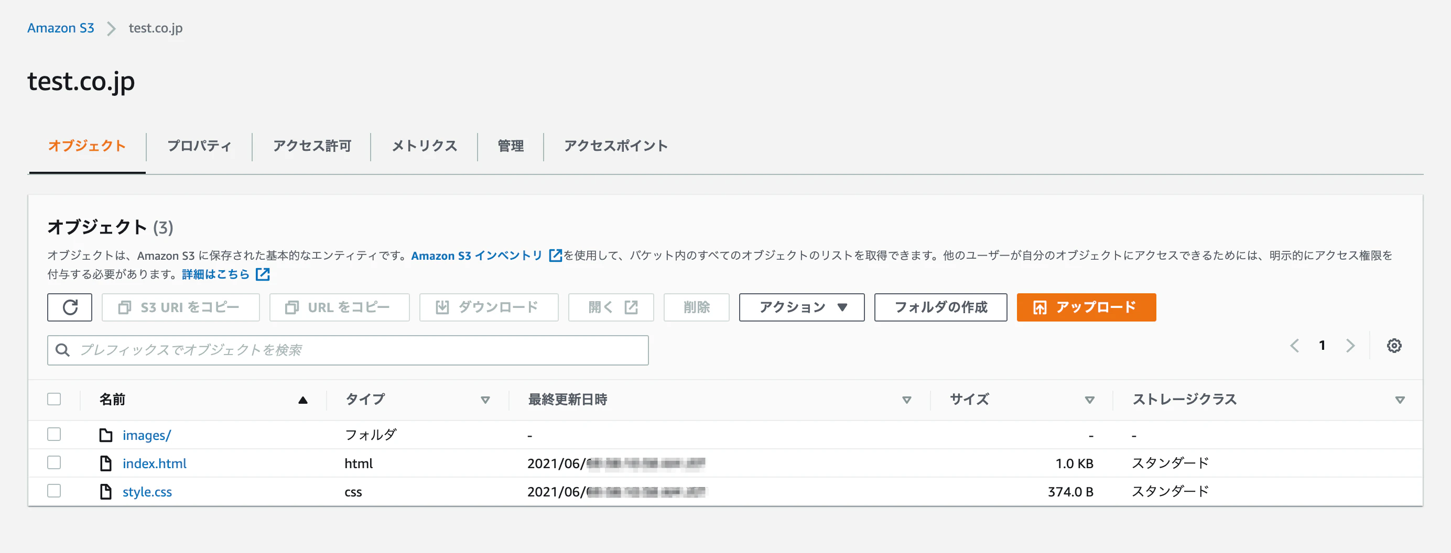1451x553 pixels.
Task: Click the フォルダの作成 button
Action: 940,307
